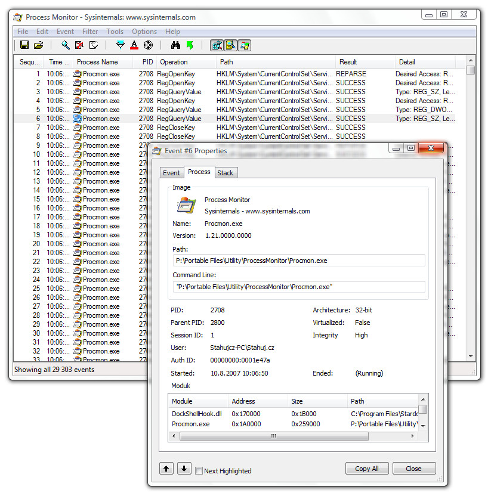This screenshot has width=491, height=499.
Task: Click the Detail column header
Action: pos(425,62)
